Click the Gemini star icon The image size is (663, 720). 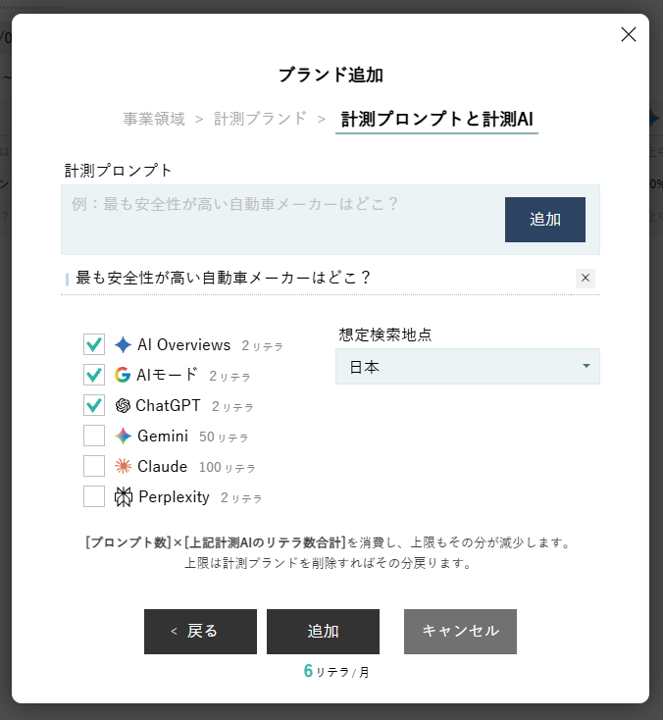[x=123, y=436]
